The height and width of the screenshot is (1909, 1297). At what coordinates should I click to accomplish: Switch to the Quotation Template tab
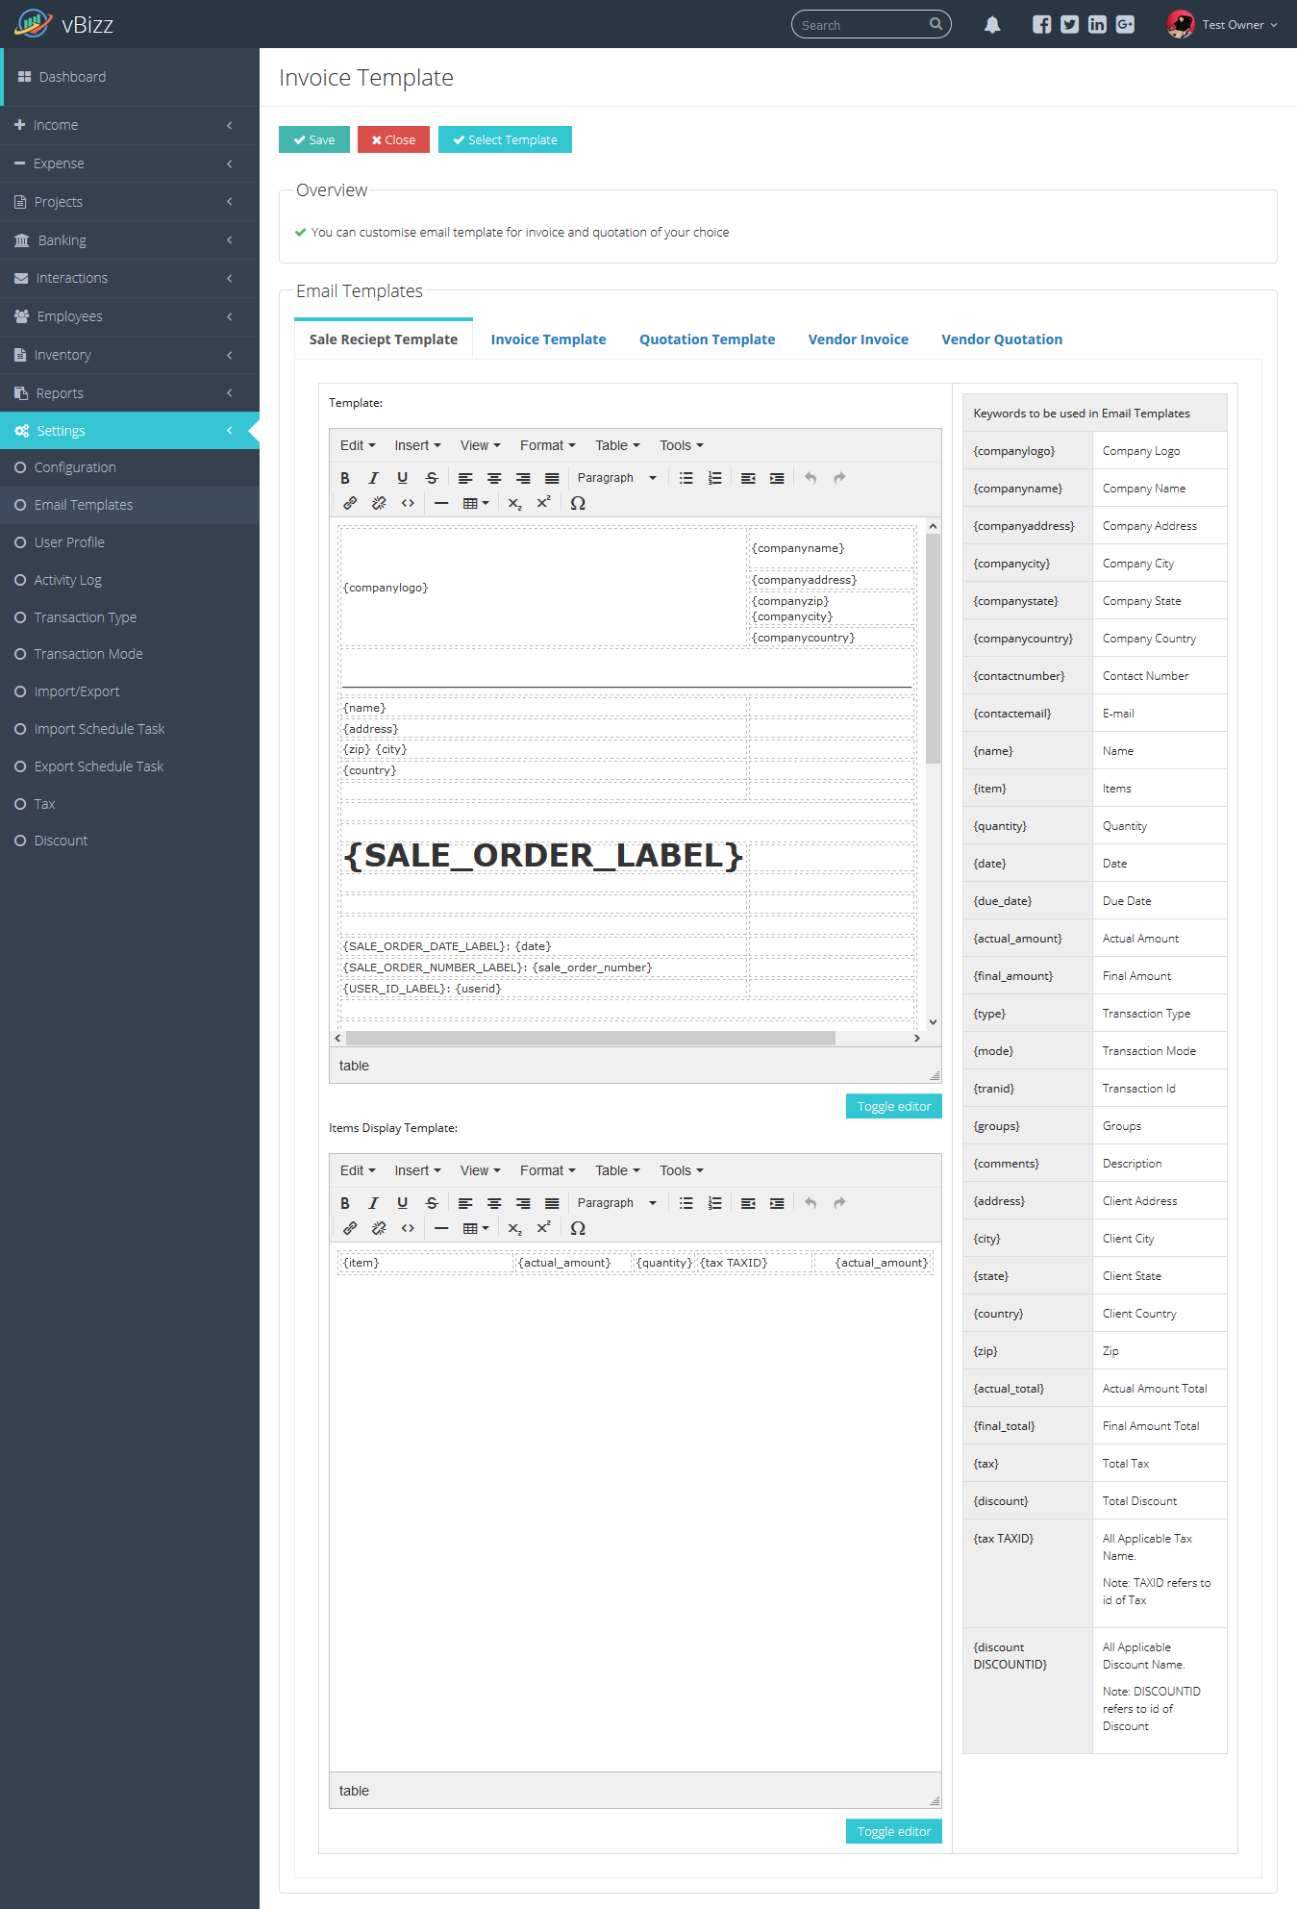707,339
